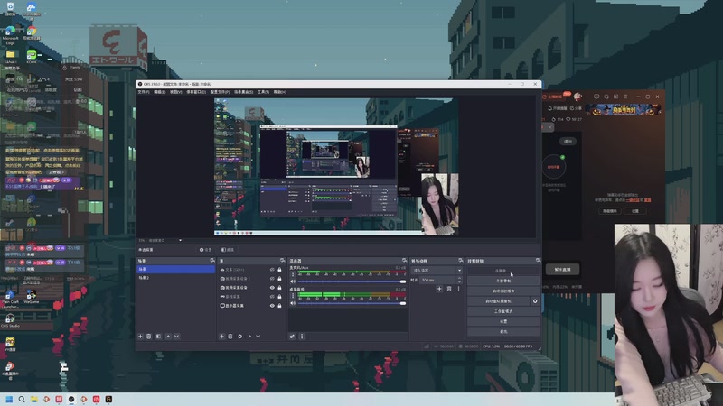
Task: Open Microsoft Edge desktop icon
Action: pyautogui.click(x=10, y=35)
